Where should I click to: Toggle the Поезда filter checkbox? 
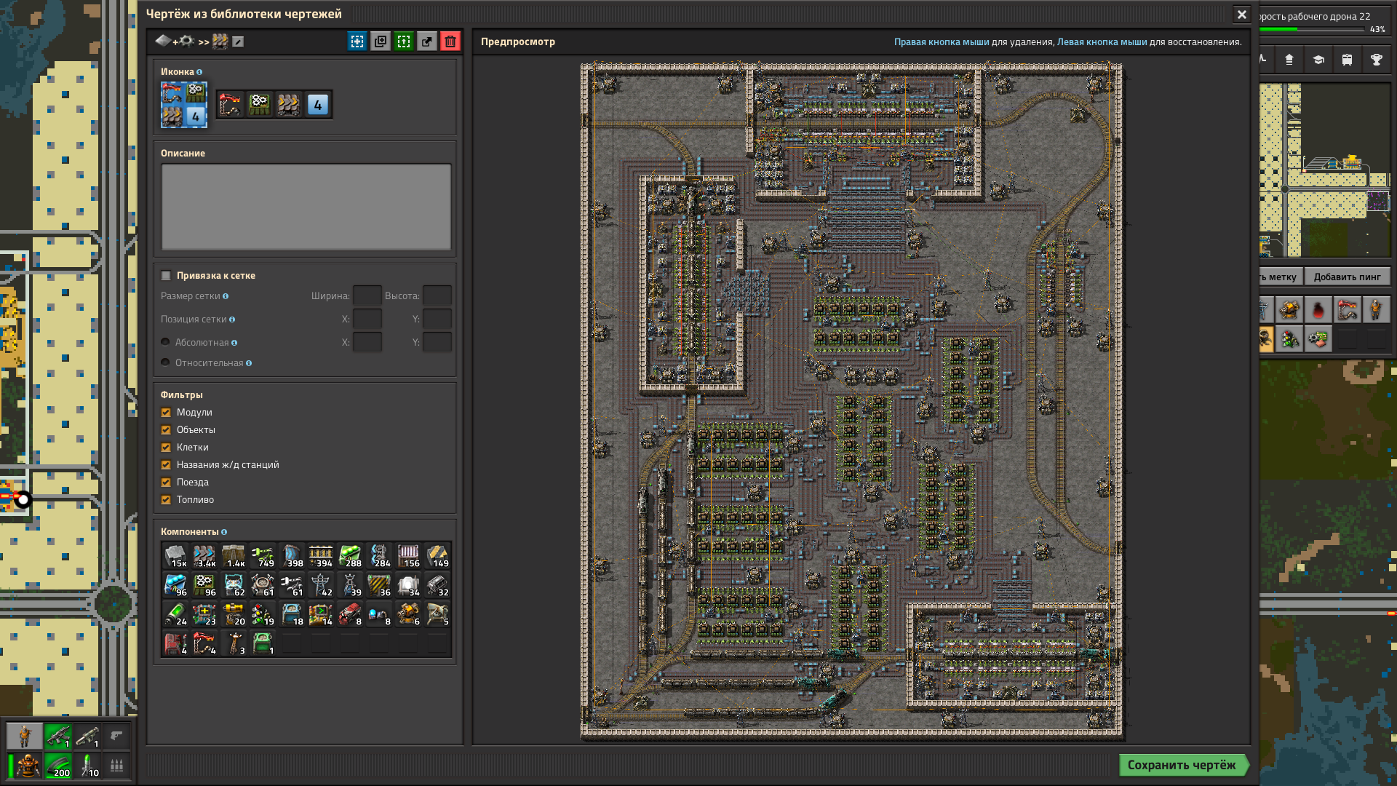click(x=166, y=483)
